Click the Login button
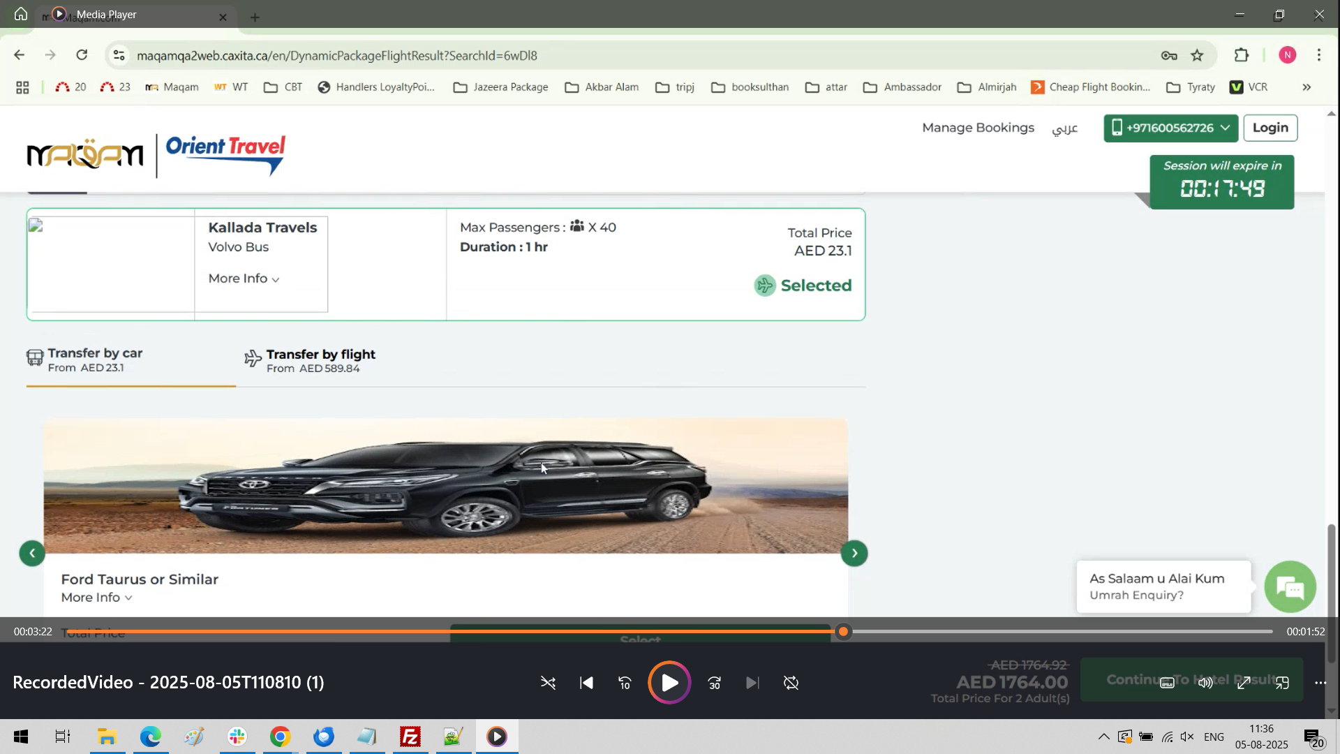 (x=1270, y=128)
